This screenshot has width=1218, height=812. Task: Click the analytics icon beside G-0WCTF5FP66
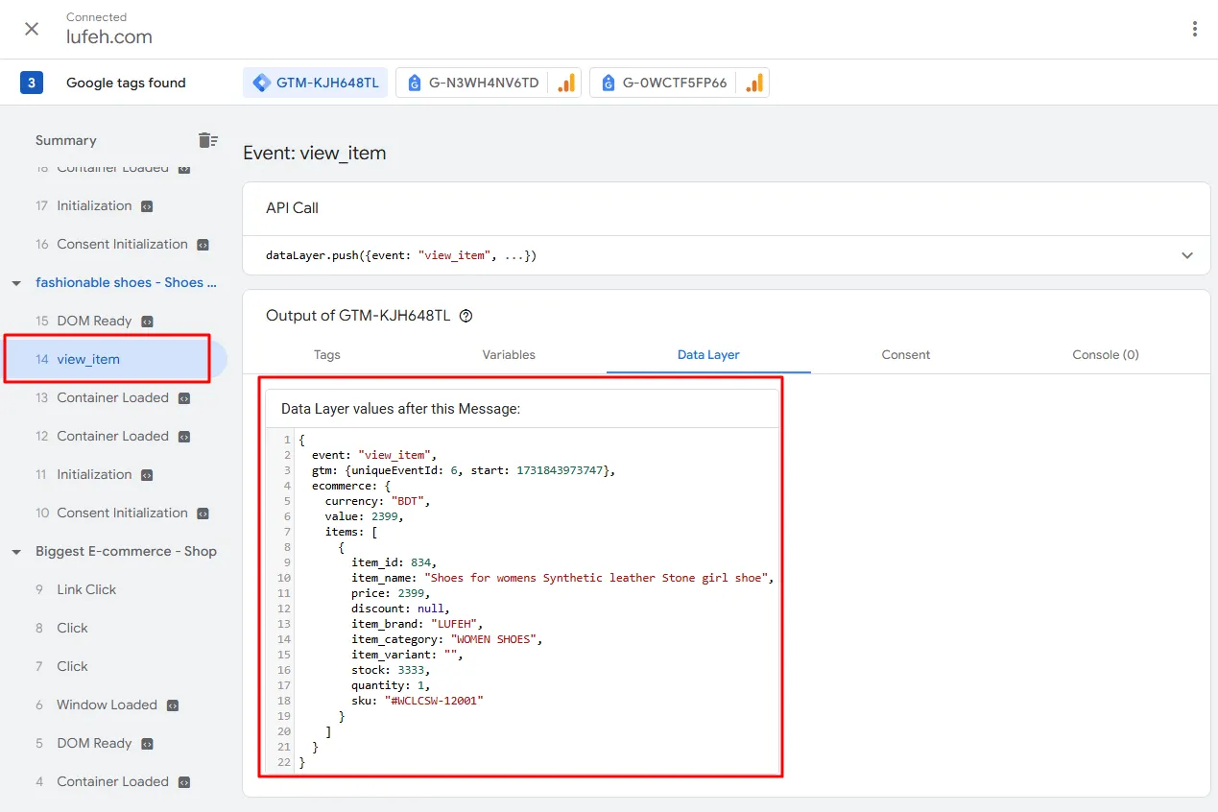pyautogui.click(x=754, y=83)
